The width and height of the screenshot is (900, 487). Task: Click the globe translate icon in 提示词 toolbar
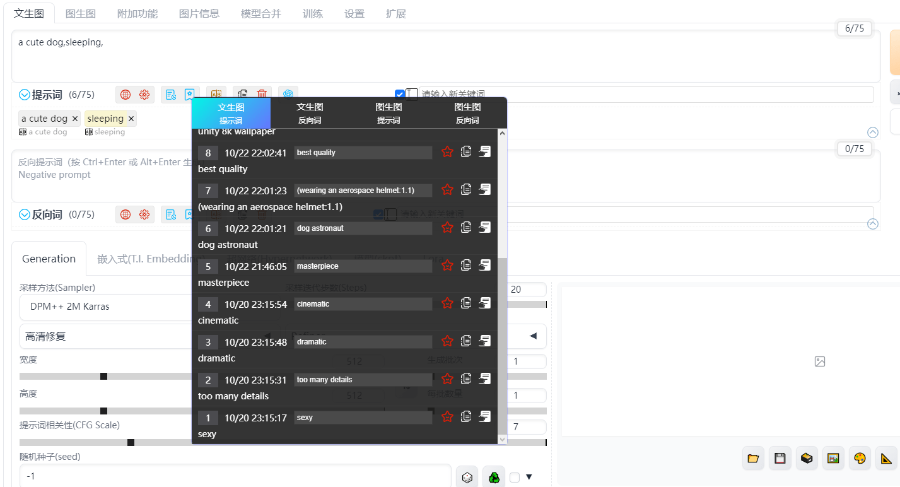click(126, 95)
